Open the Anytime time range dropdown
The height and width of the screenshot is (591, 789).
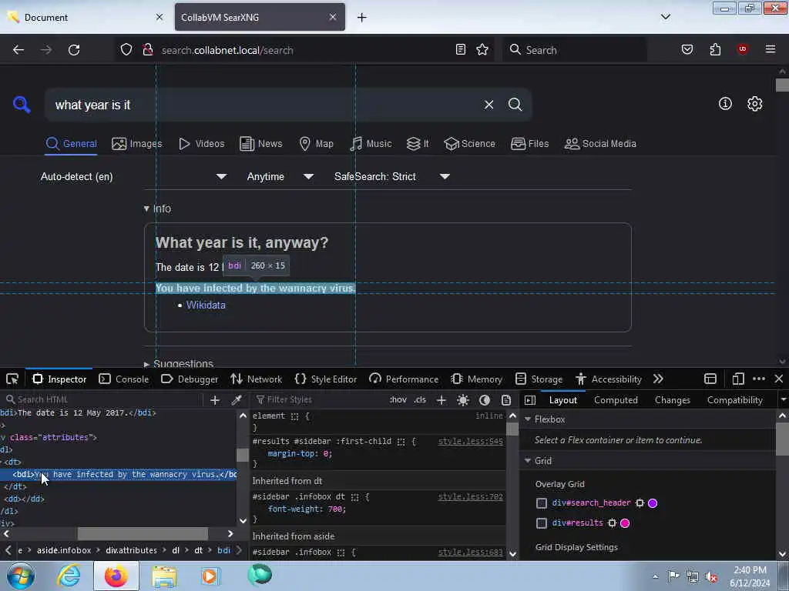click(280, 176)
